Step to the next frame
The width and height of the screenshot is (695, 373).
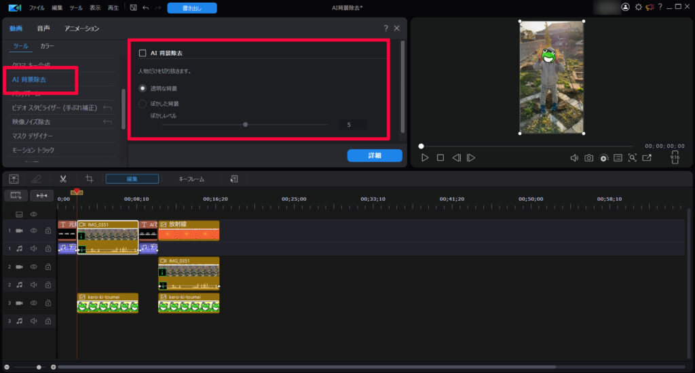471,158
